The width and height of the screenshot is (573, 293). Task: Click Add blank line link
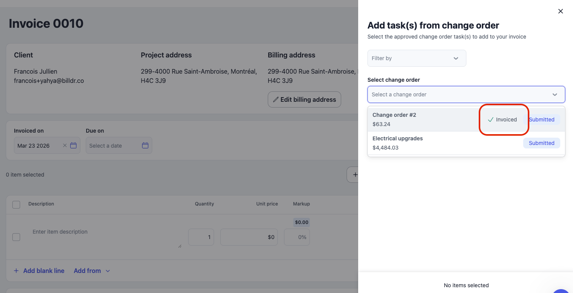(x=43, y=271)
